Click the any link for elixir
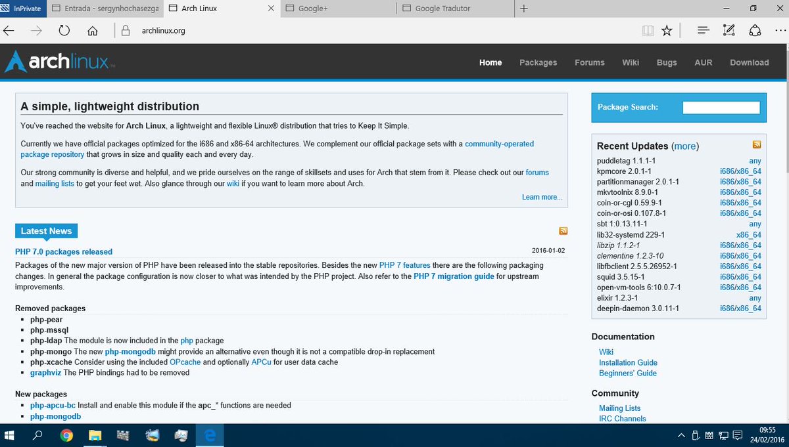 point(755,297)
